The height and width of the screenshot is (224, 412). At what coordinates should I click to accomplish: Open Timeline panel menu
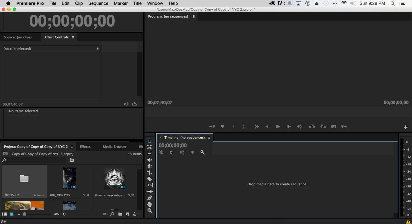(x=209, y=138)
